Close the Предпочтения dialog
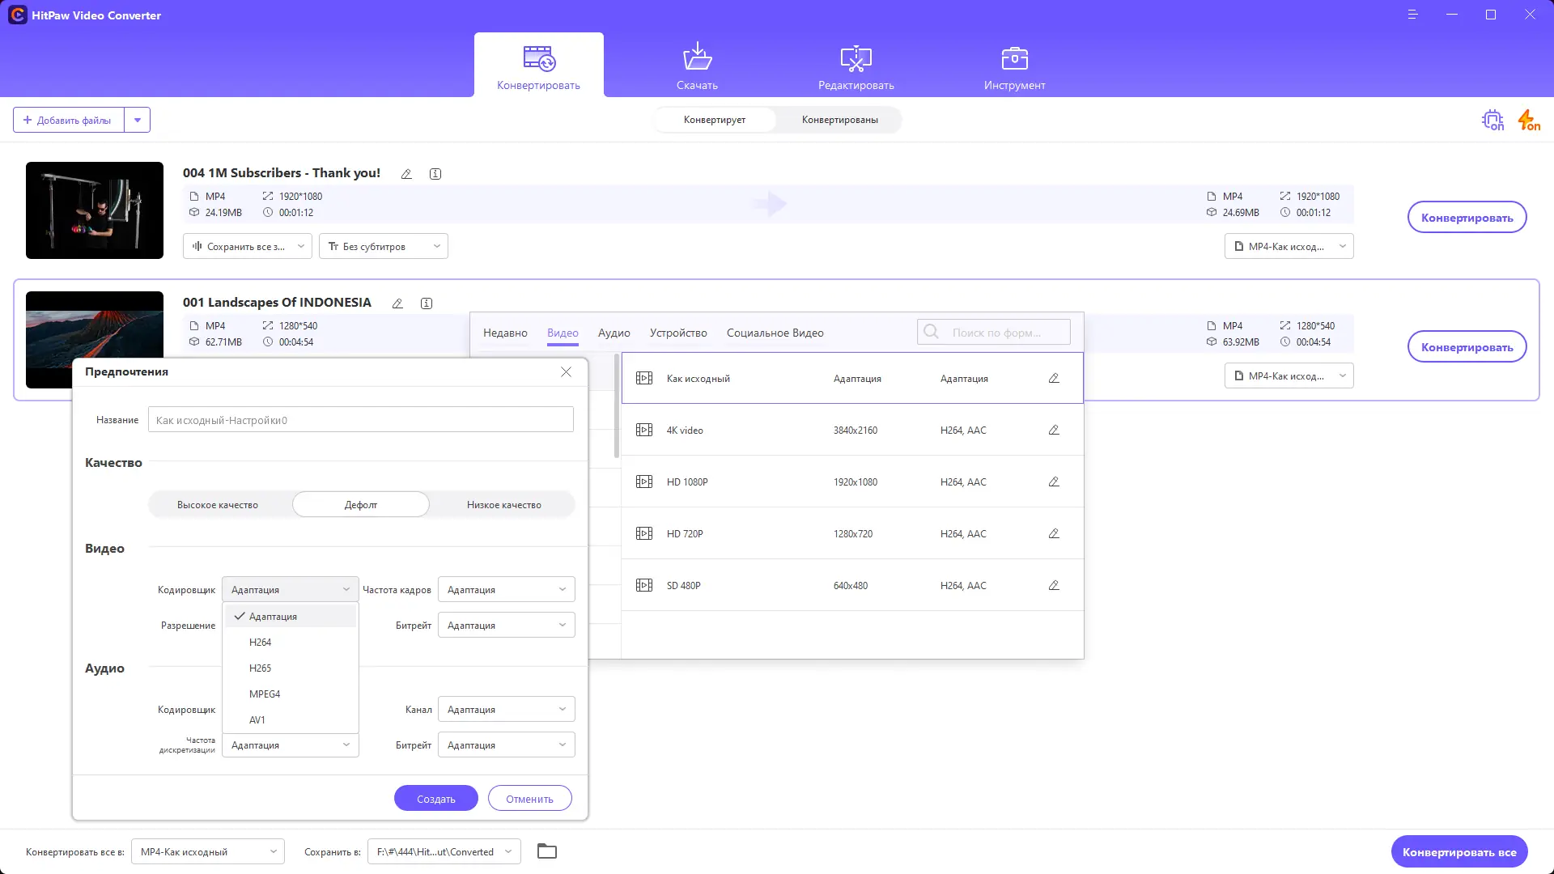The width and height of the screenshot is (1554, 874). tap(566, 371)
